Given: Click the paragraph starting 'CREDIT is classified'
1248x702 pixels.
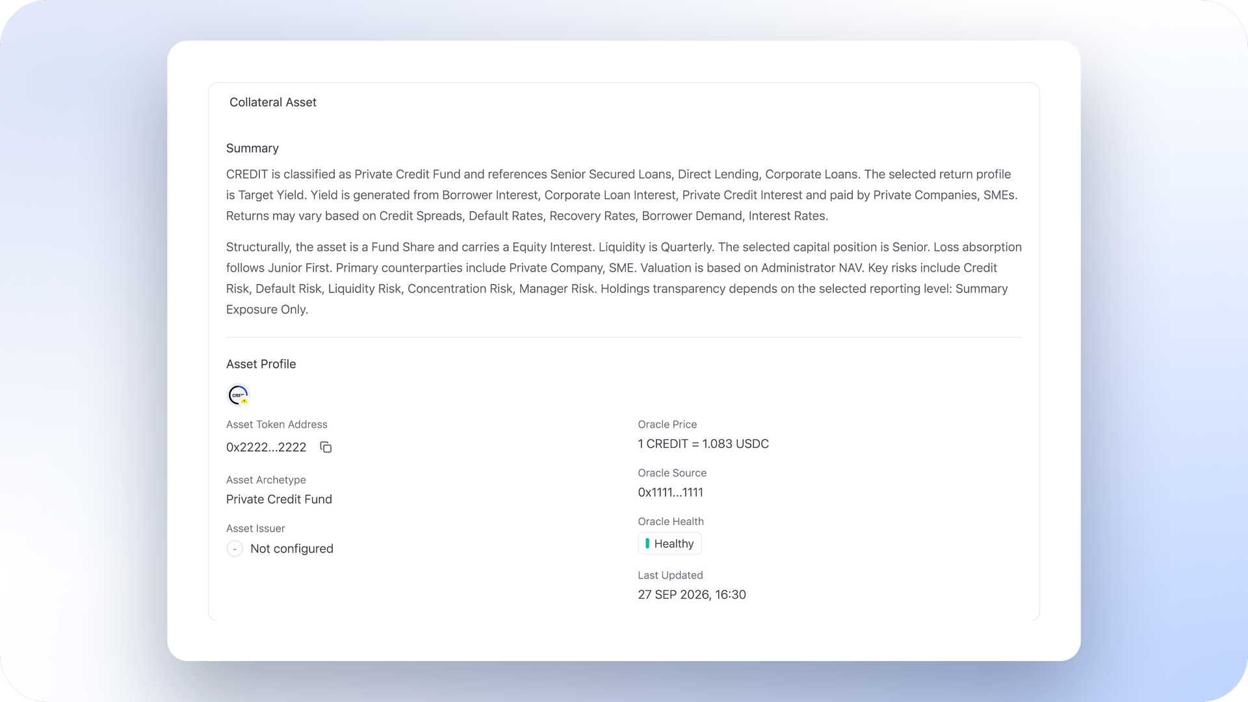Looking at the screenshot, I should (622, 195).
